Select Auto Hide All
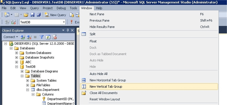 click(x=149, y=74)
